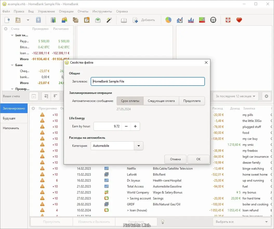
Task: Open the Statistics pie chart report icon
Action: click(x=169, y=20)
